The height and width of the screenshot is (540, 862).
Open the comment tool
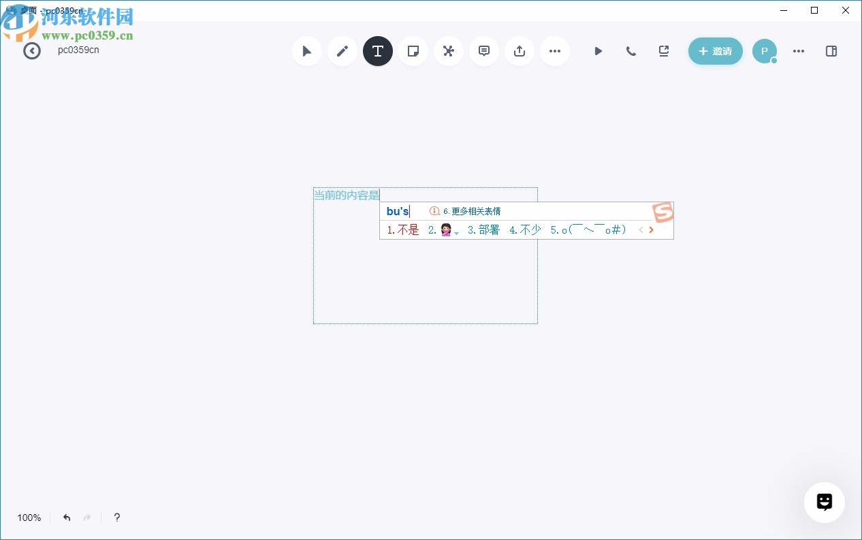(484, 51)
